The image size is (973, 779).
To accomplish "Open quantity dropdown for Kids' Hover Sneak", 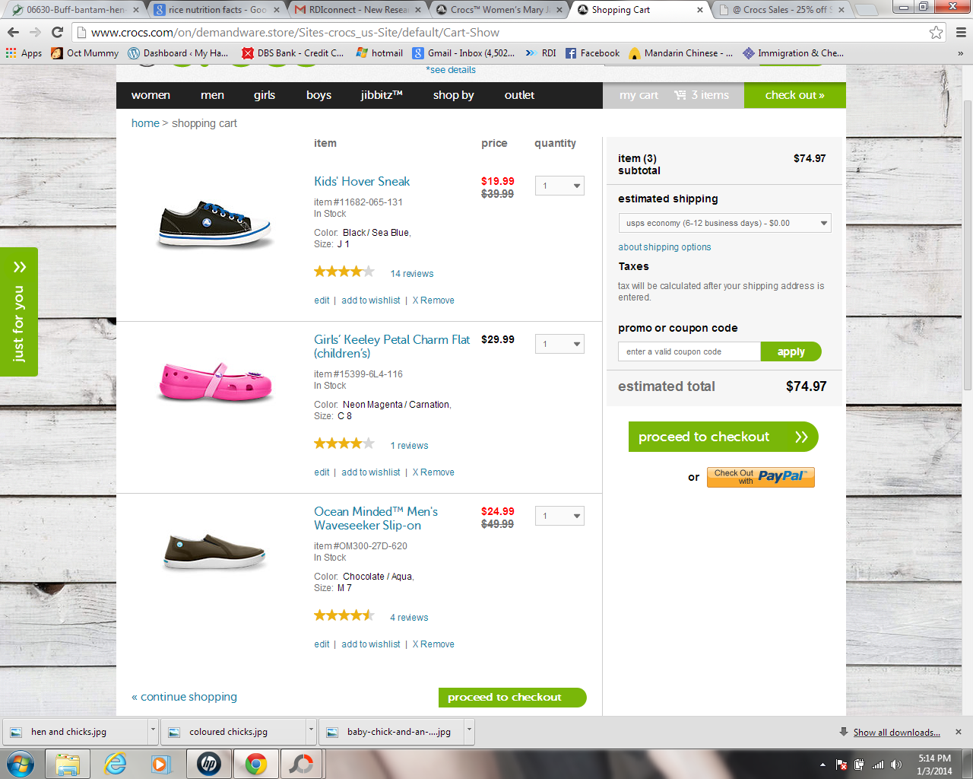I will 559,186.
